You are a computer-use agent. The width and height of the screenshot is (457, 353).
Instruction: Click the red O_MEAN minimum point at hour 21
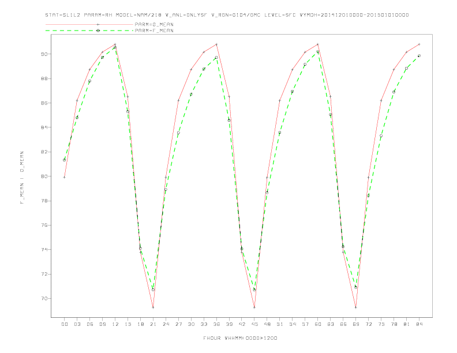coord(153,307)
